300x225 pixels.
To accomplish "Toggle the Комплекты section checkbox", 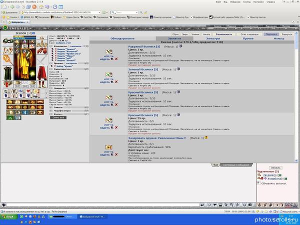I will coord(50,46).
